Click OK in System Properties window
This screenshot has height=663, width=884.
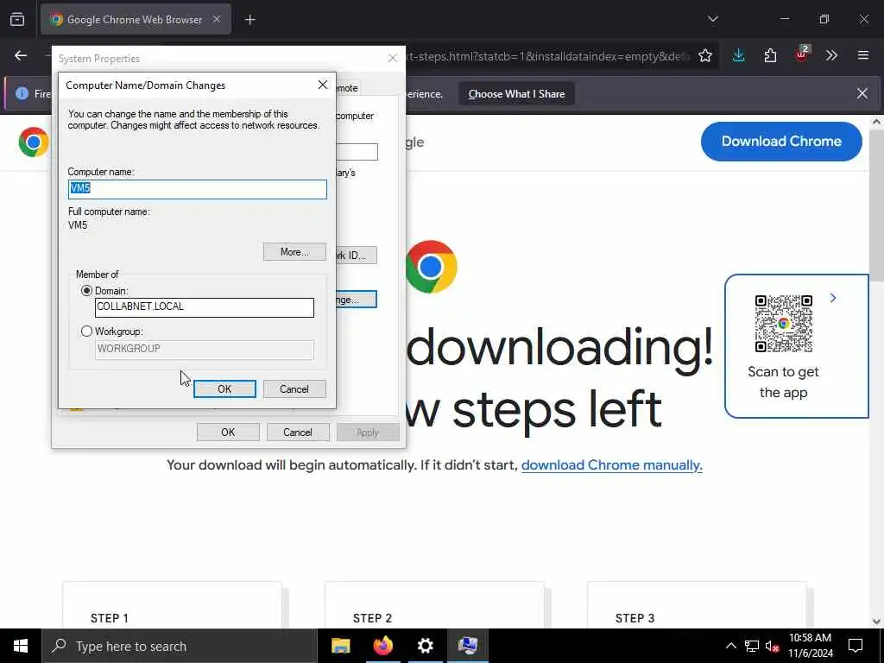click(x=228, y=433)
